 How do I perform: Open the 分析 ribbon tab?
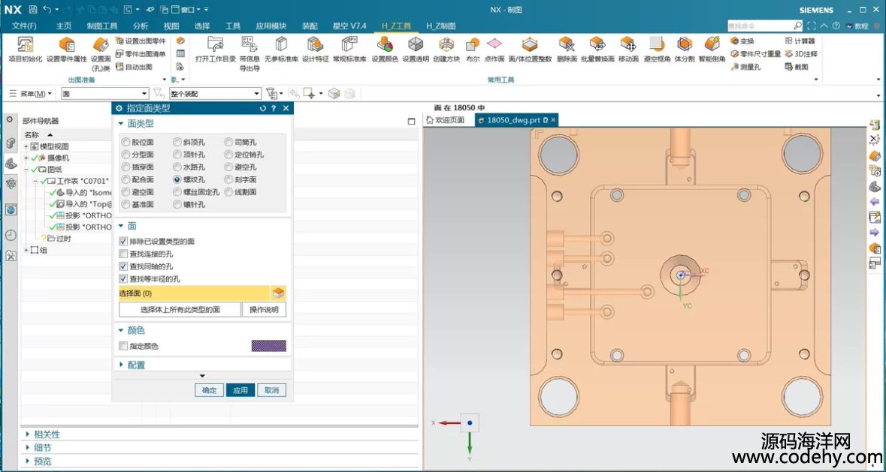point(141,26)
